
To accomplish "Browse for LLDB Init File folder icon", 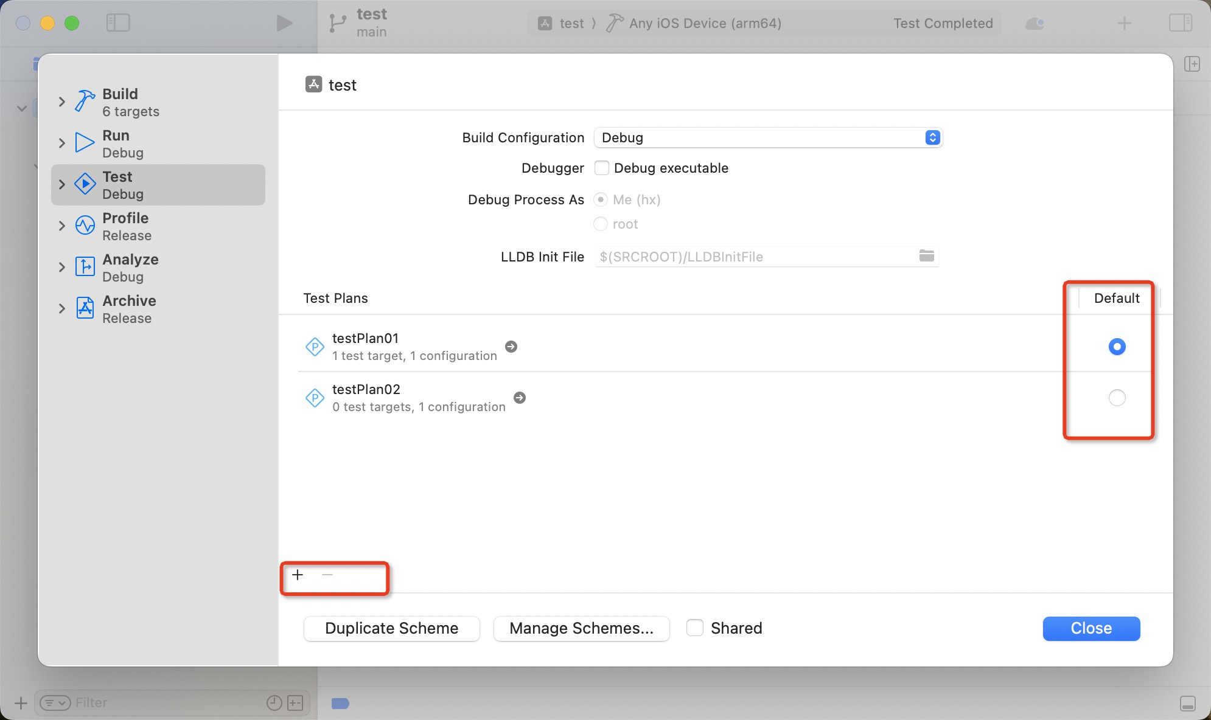I will 926,256.
